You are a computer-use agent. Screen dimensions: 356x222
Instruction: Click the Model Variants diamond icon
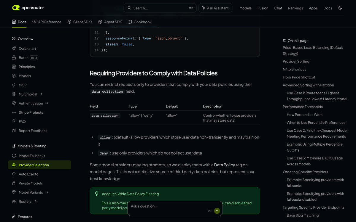point(14,192)
